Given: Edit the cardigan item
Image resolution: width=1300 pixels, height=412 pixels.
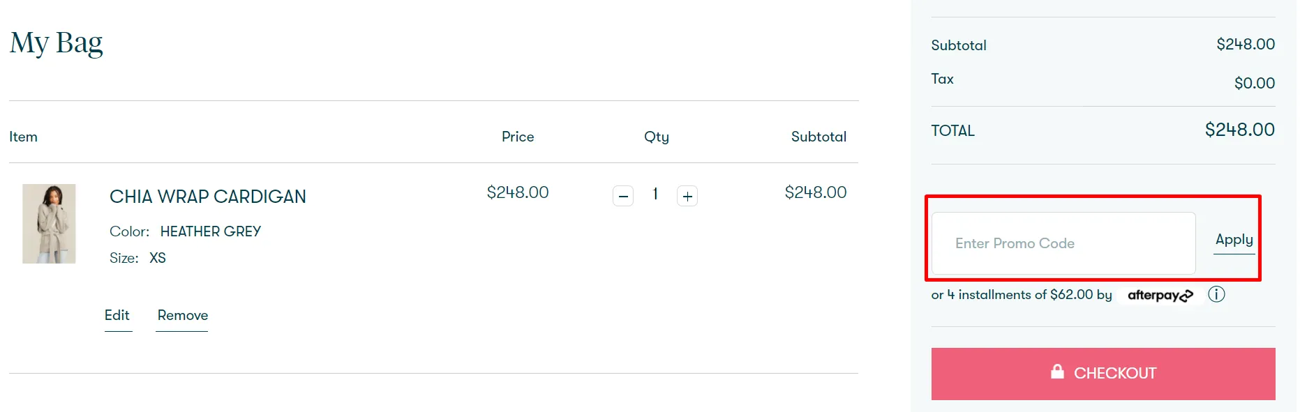Looking at the screenshot, I should [x=117, y=315].
